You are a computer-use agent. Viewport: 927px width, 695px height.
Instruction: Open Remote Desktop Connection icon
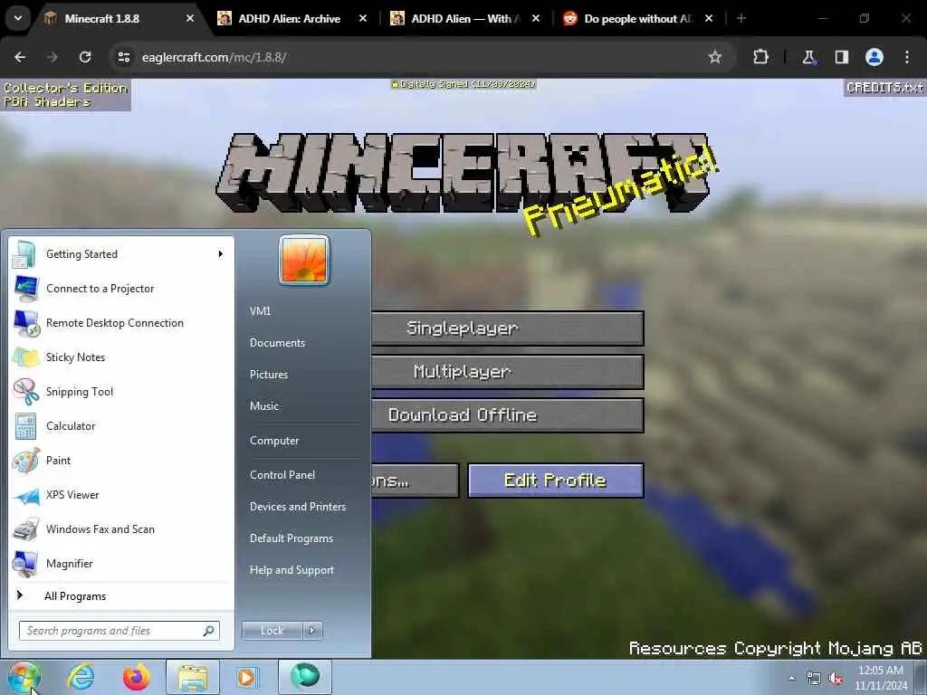tap(24, 323)
